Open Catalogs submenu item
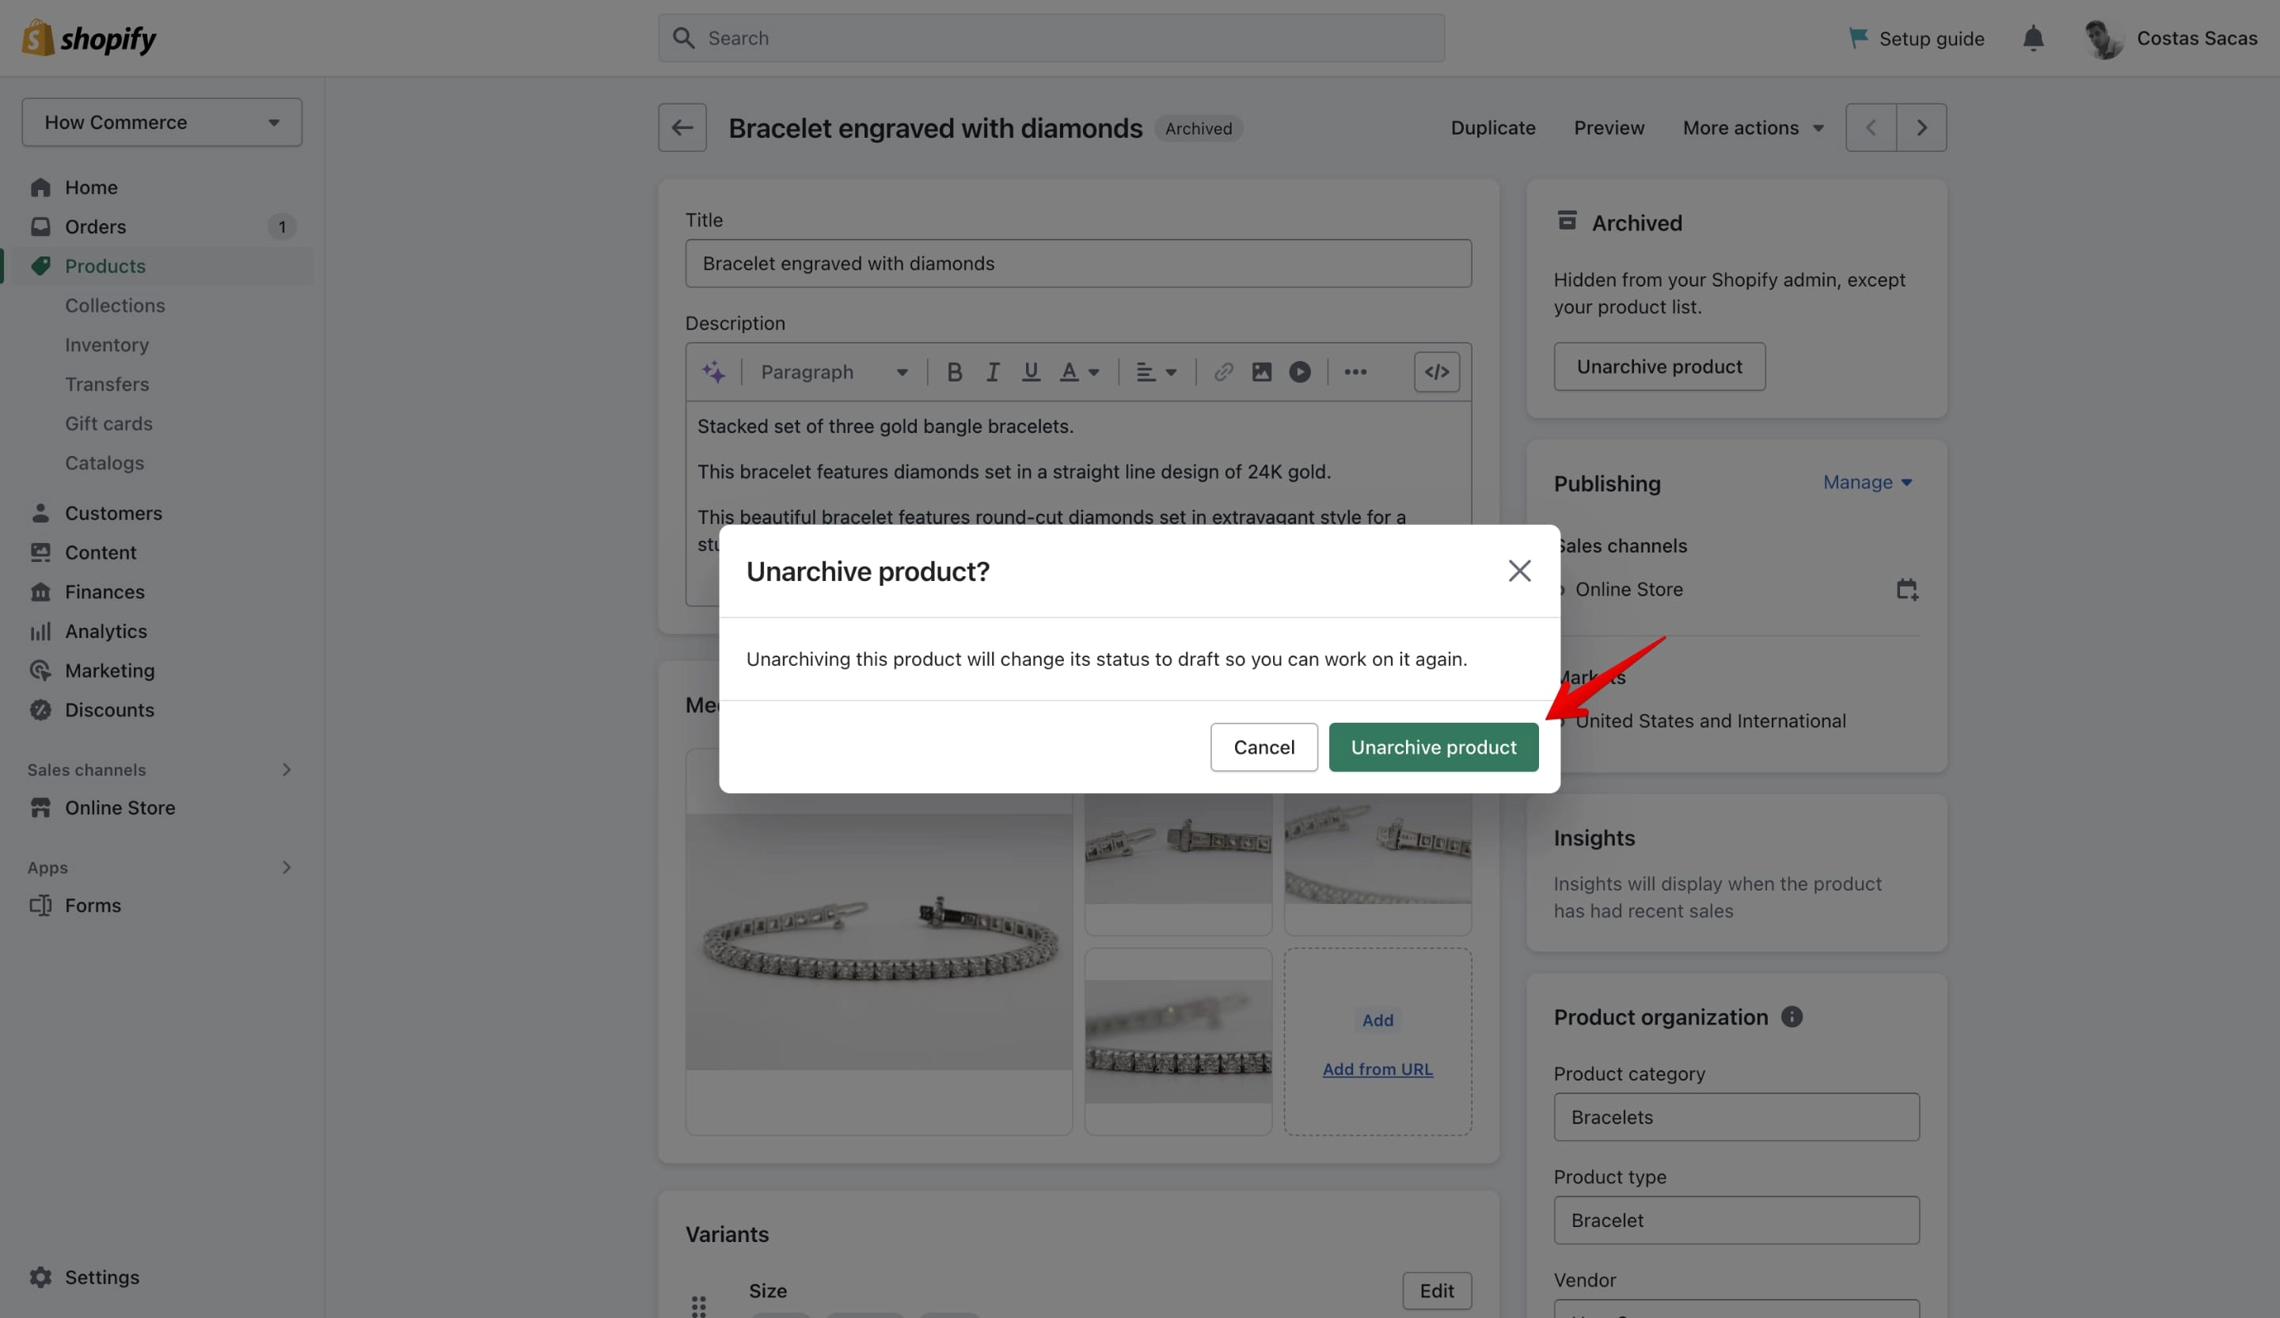Viewport: 2280px width, 1318px height. [104, 463]
